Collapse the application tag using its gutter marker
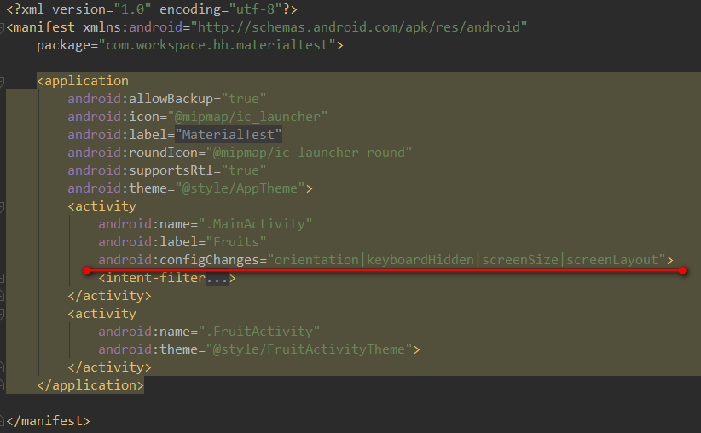This screenshot has height=433, width=701. (x=2, y=81)
